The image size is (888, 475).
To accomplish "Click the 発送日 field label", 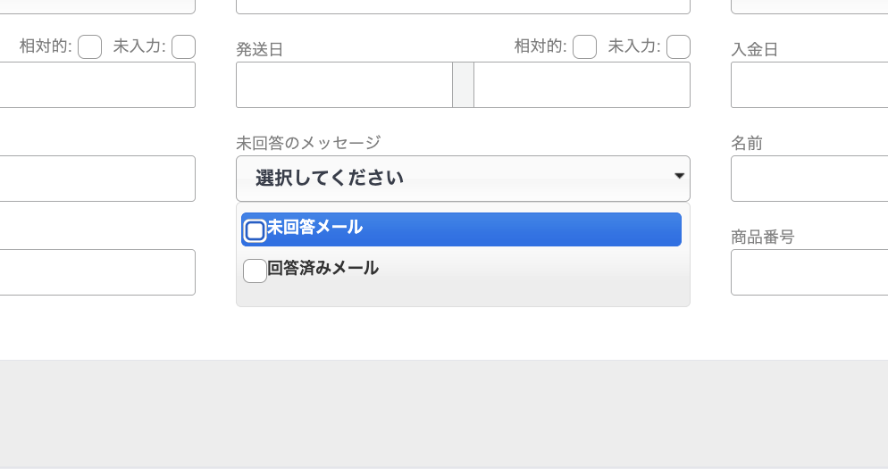I will pos(259,50).
